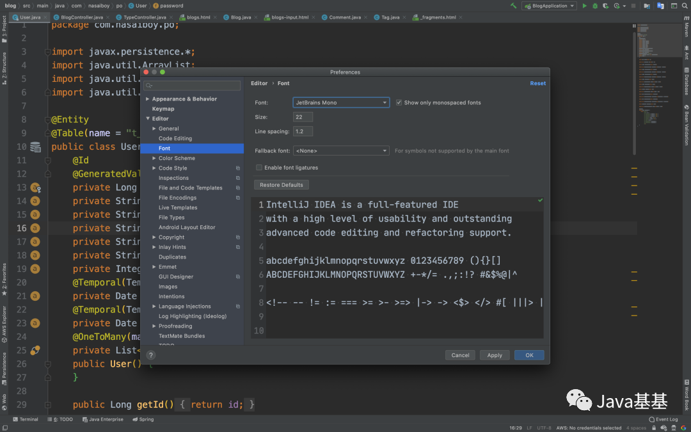The image size is (691, 432).
Task: Click the Line spacing input field
Action: click(x=303, y=131)
